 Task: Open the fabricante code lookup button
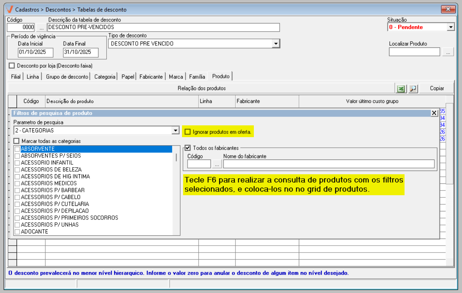pos(217,164)
